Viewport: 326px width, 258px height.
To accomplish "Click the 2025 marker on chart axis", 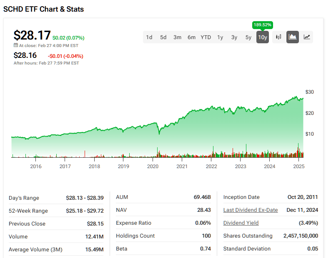I will click(x=299, y=166).
